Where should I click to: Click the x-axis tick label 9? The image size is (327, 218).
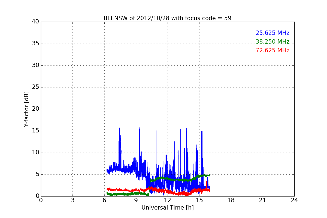pyautogui.click(x=136, y=200)
